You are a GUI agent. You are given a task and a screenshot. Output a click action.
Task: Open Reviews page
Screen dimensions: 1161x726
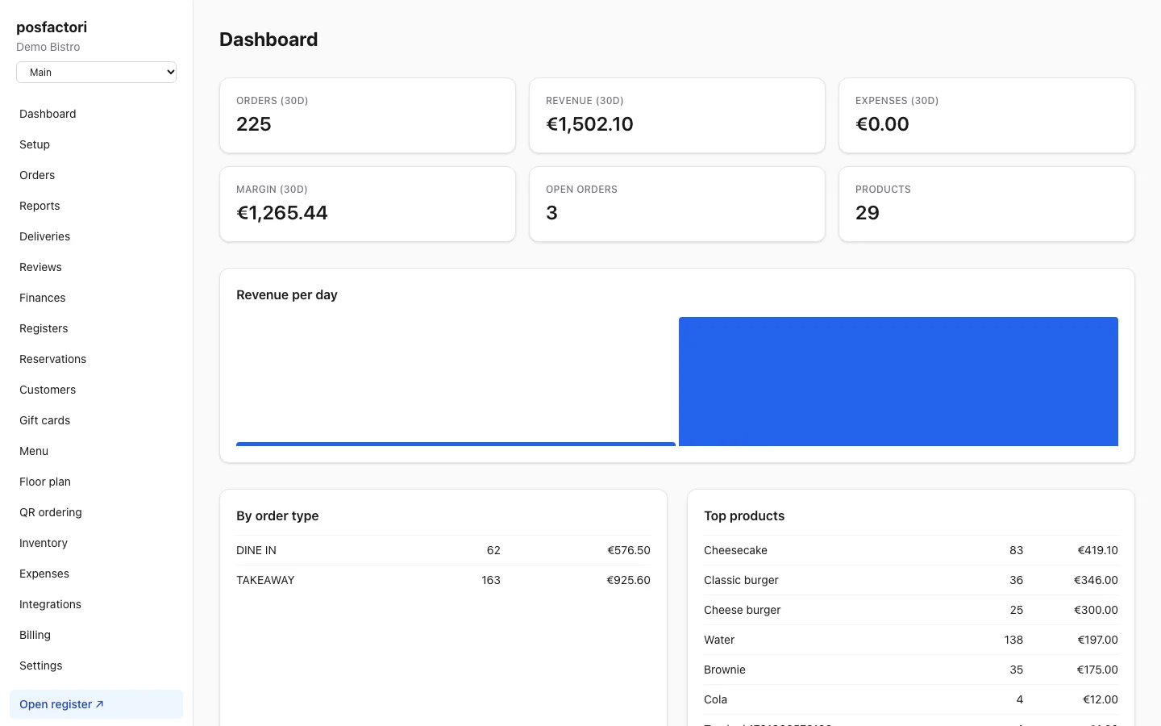tap(40, 267)
